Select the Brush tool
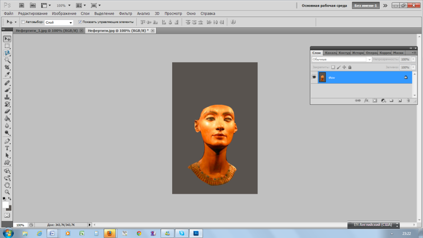Image resolution: width=423 pixels, height=238 pixels. pyautogui.click(x=7, y=90)
